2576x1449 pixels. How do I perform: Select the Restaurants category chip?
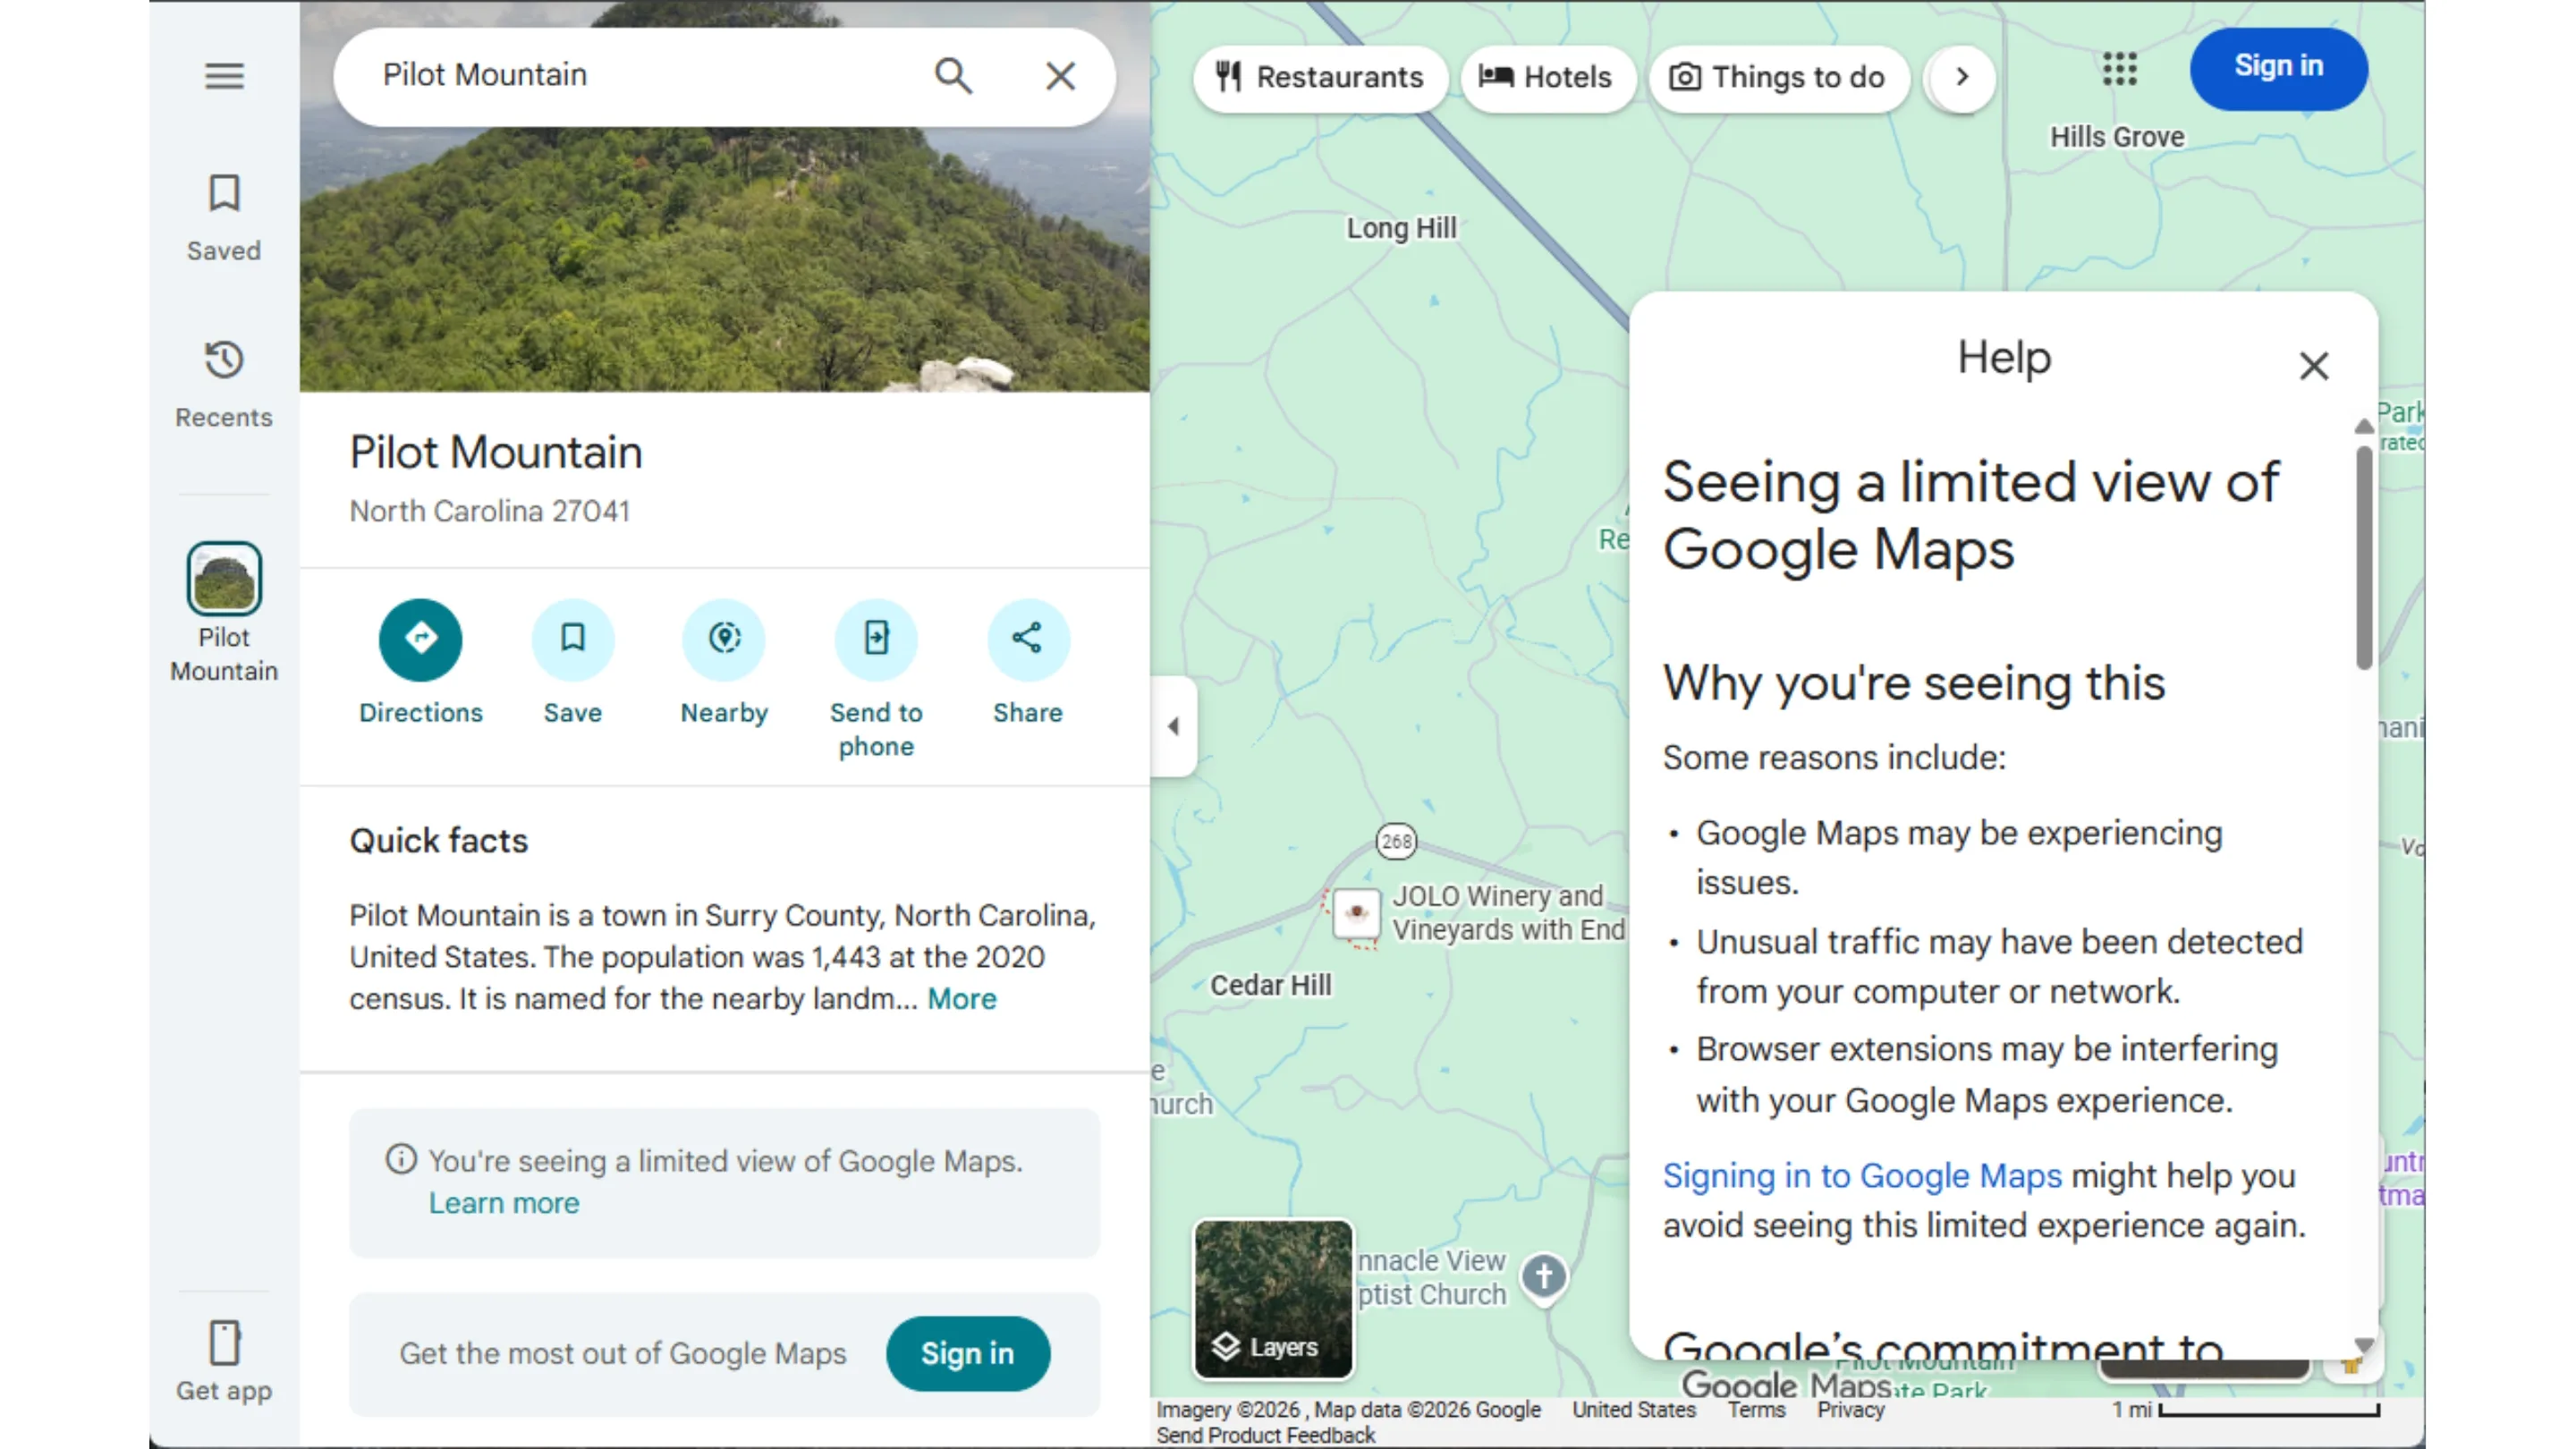tap(1320, 77)
